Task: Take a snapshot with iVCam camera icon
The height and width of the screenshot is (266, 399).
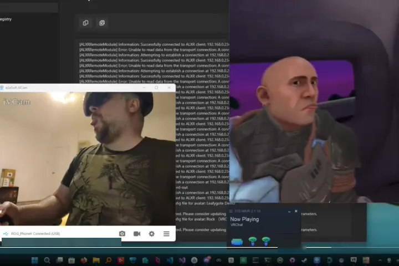Action: pyautogui.click(x=122, y=233)
